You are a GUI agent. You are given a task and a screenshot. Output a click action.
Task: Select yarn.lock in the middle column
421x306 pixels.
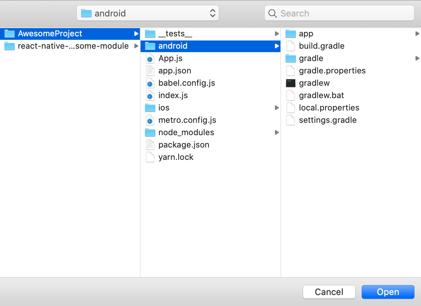click(176, 157)
